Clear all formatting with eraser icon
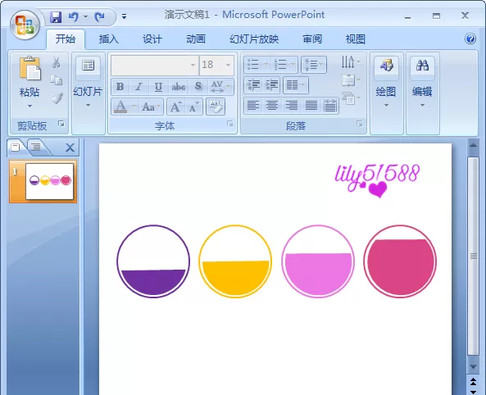Viewport: 486px width, 395px height. 216,107
